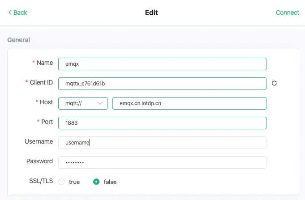Regenerate the Client ID with refresh icon

click(x=274, y=83)
